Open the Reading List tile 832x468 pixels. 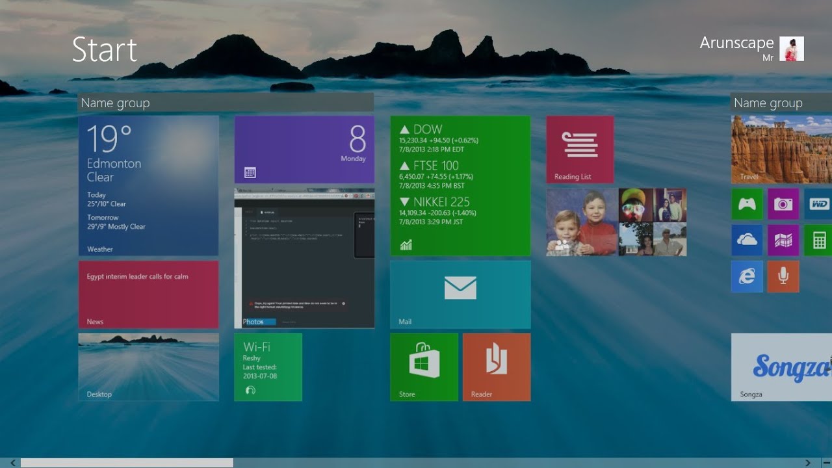tap(580, 149)
